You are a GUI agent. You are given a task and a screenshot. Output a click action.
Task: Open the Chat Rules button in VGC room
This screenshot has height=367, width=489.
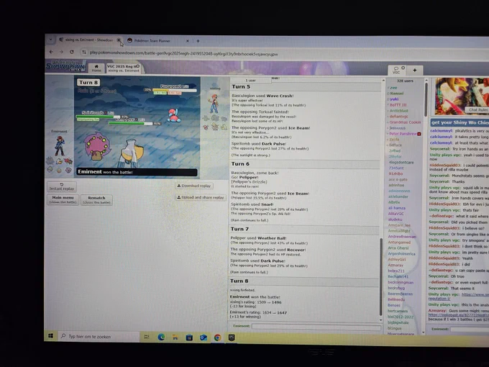tap(477, 110)
